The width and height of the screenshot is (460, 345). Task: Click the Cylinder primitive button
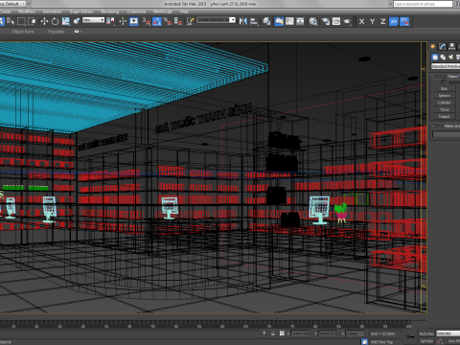click(x=445, y=103)
